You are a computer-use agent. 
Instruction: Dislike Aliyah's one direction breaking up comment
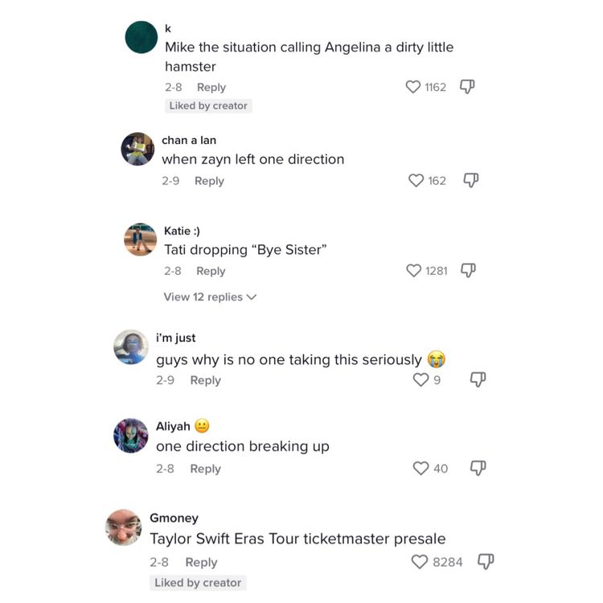478,468
